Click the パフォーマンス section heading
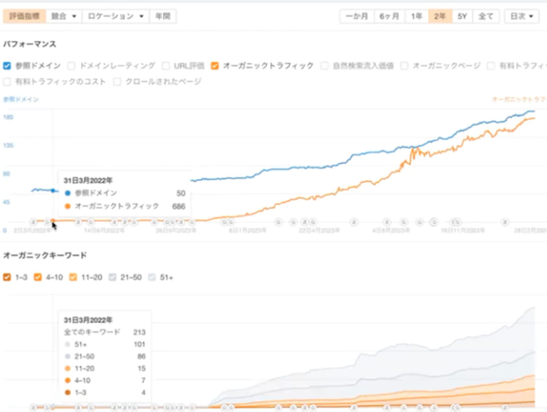547x412 pixels. pos(30,44)
